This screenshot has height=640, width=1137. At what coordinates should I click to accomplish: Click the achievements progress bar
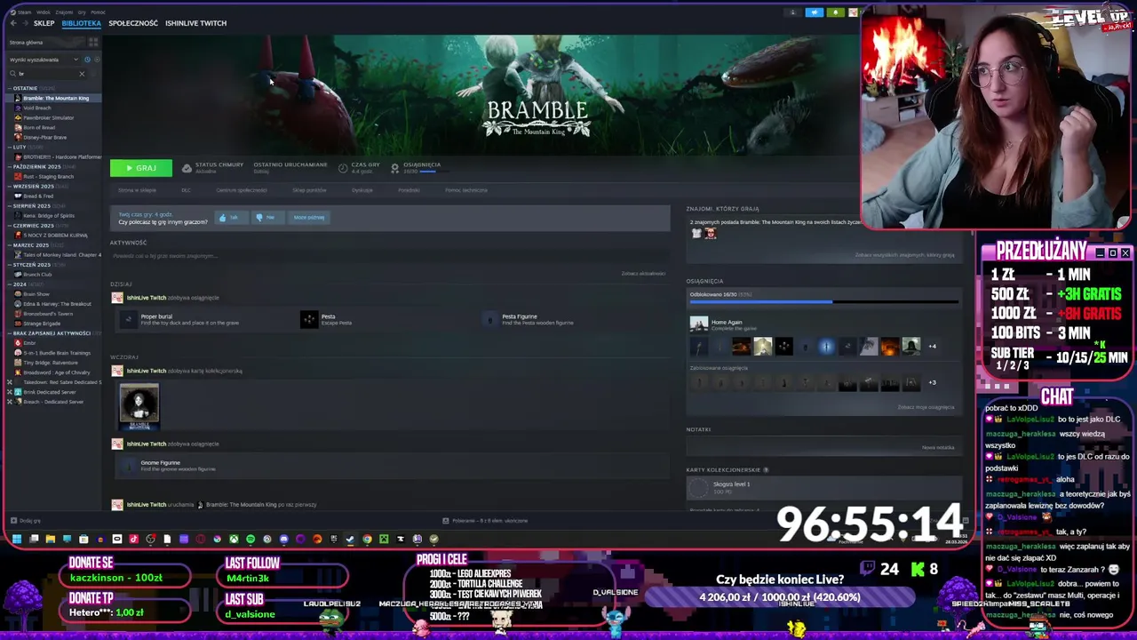(823, 302)
